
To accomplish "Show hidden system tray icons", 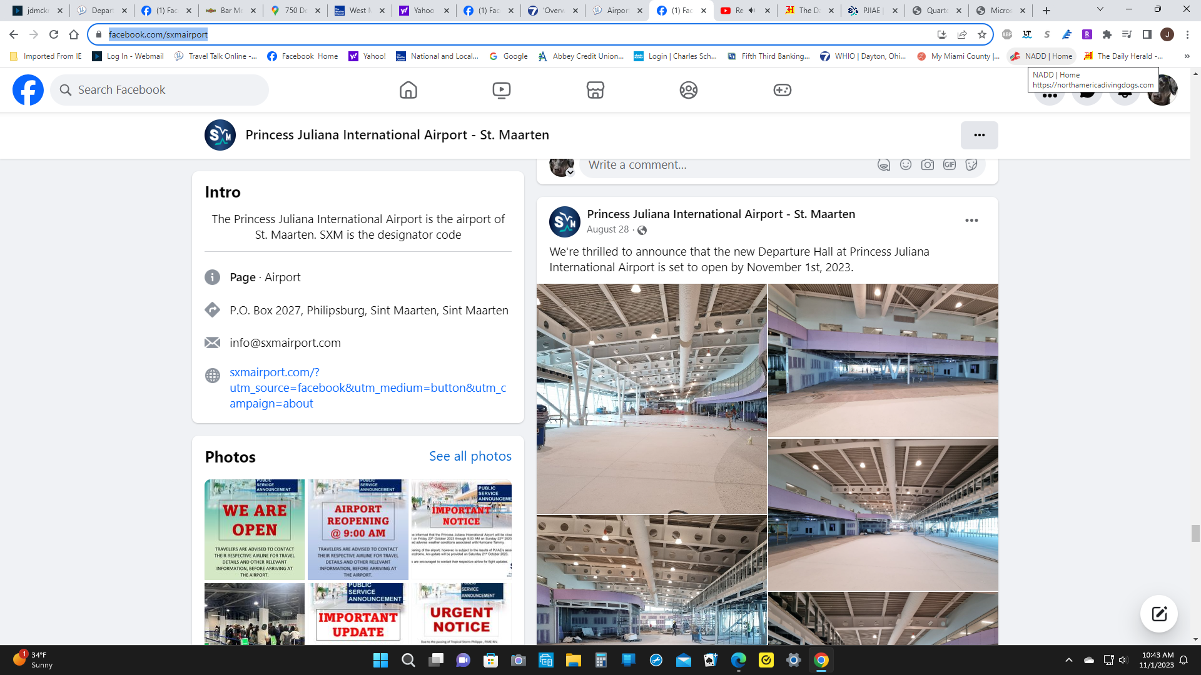I will coord(1068,660).
